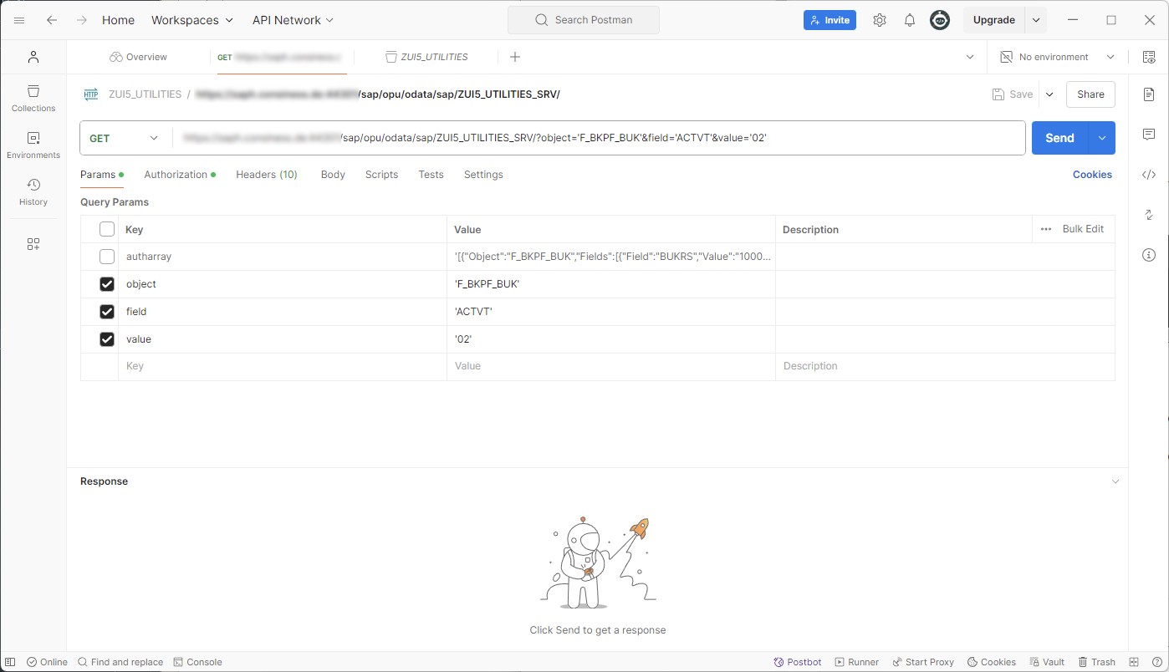Open the Cookies link
Viewport: 1169px width, 672px height.
(1092, 175)
